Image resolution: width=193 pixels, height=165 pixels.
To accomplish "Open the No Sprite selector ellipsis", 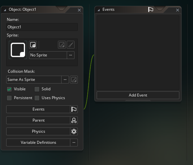I will pos(71,55).
